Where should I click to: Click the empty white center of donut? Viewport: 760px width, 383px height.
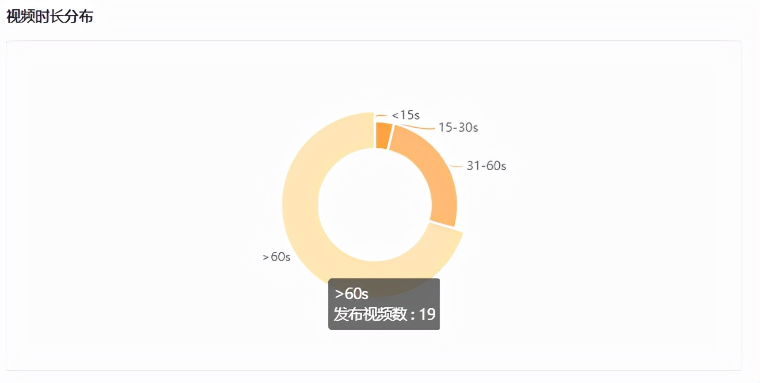[x=374, y=204]
